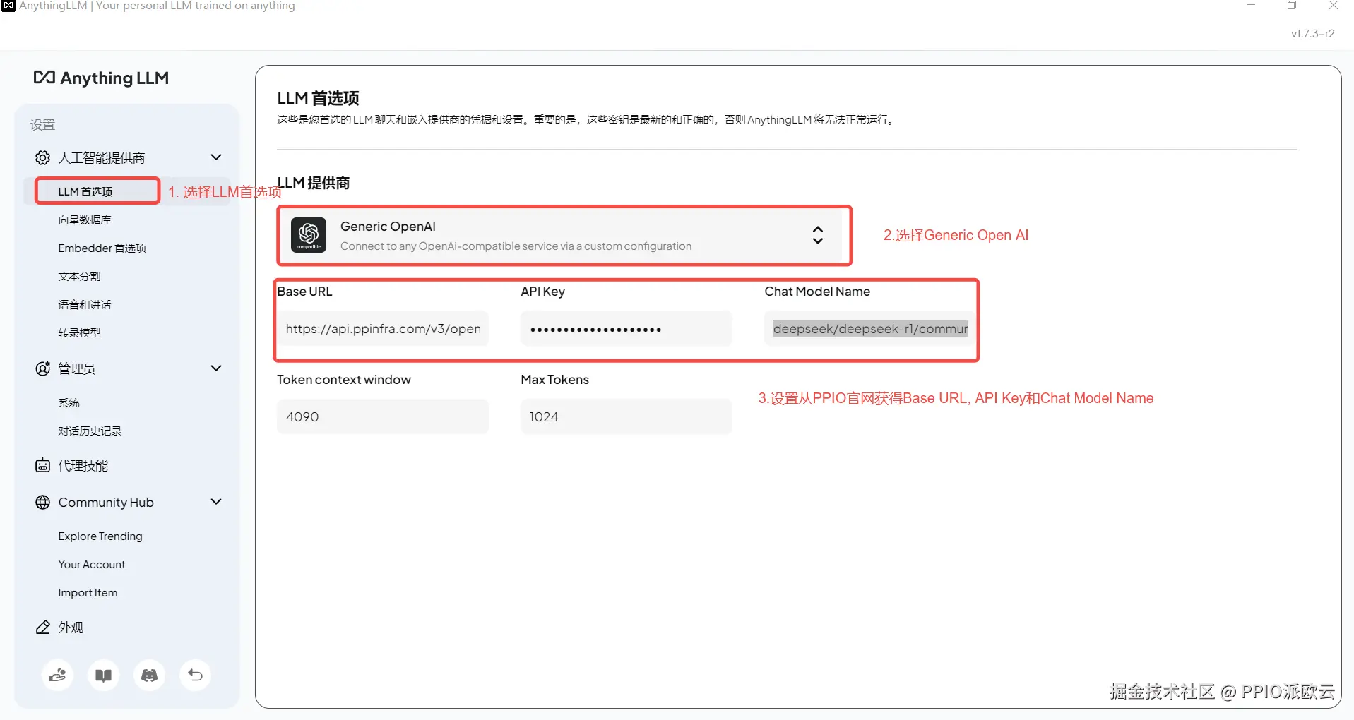Viewport: 1354px width, 720px height.
Task: Click the Anything LLM logo
Action: pos(101,78)
